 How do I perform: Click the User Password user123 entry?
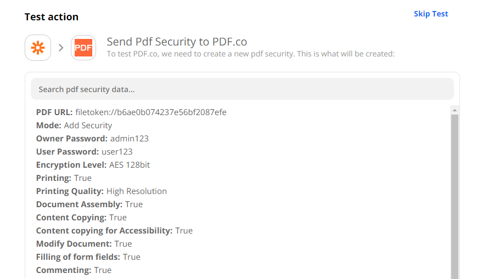[85, 152]
